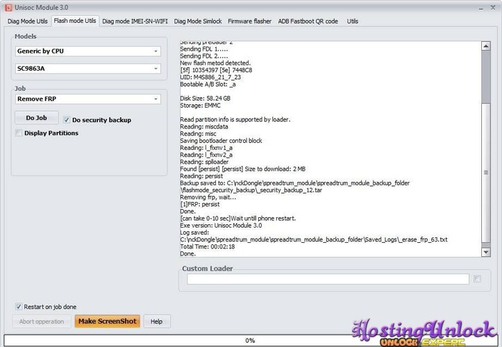Click log path ending '_erase_frp_63.txt'

(x=314, y=239)
